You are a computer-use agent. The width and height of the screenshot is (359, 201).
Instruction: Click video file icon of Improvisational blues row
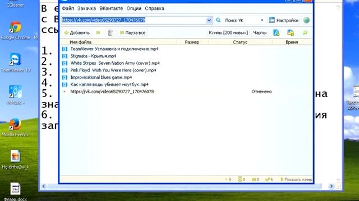point(65,77)
